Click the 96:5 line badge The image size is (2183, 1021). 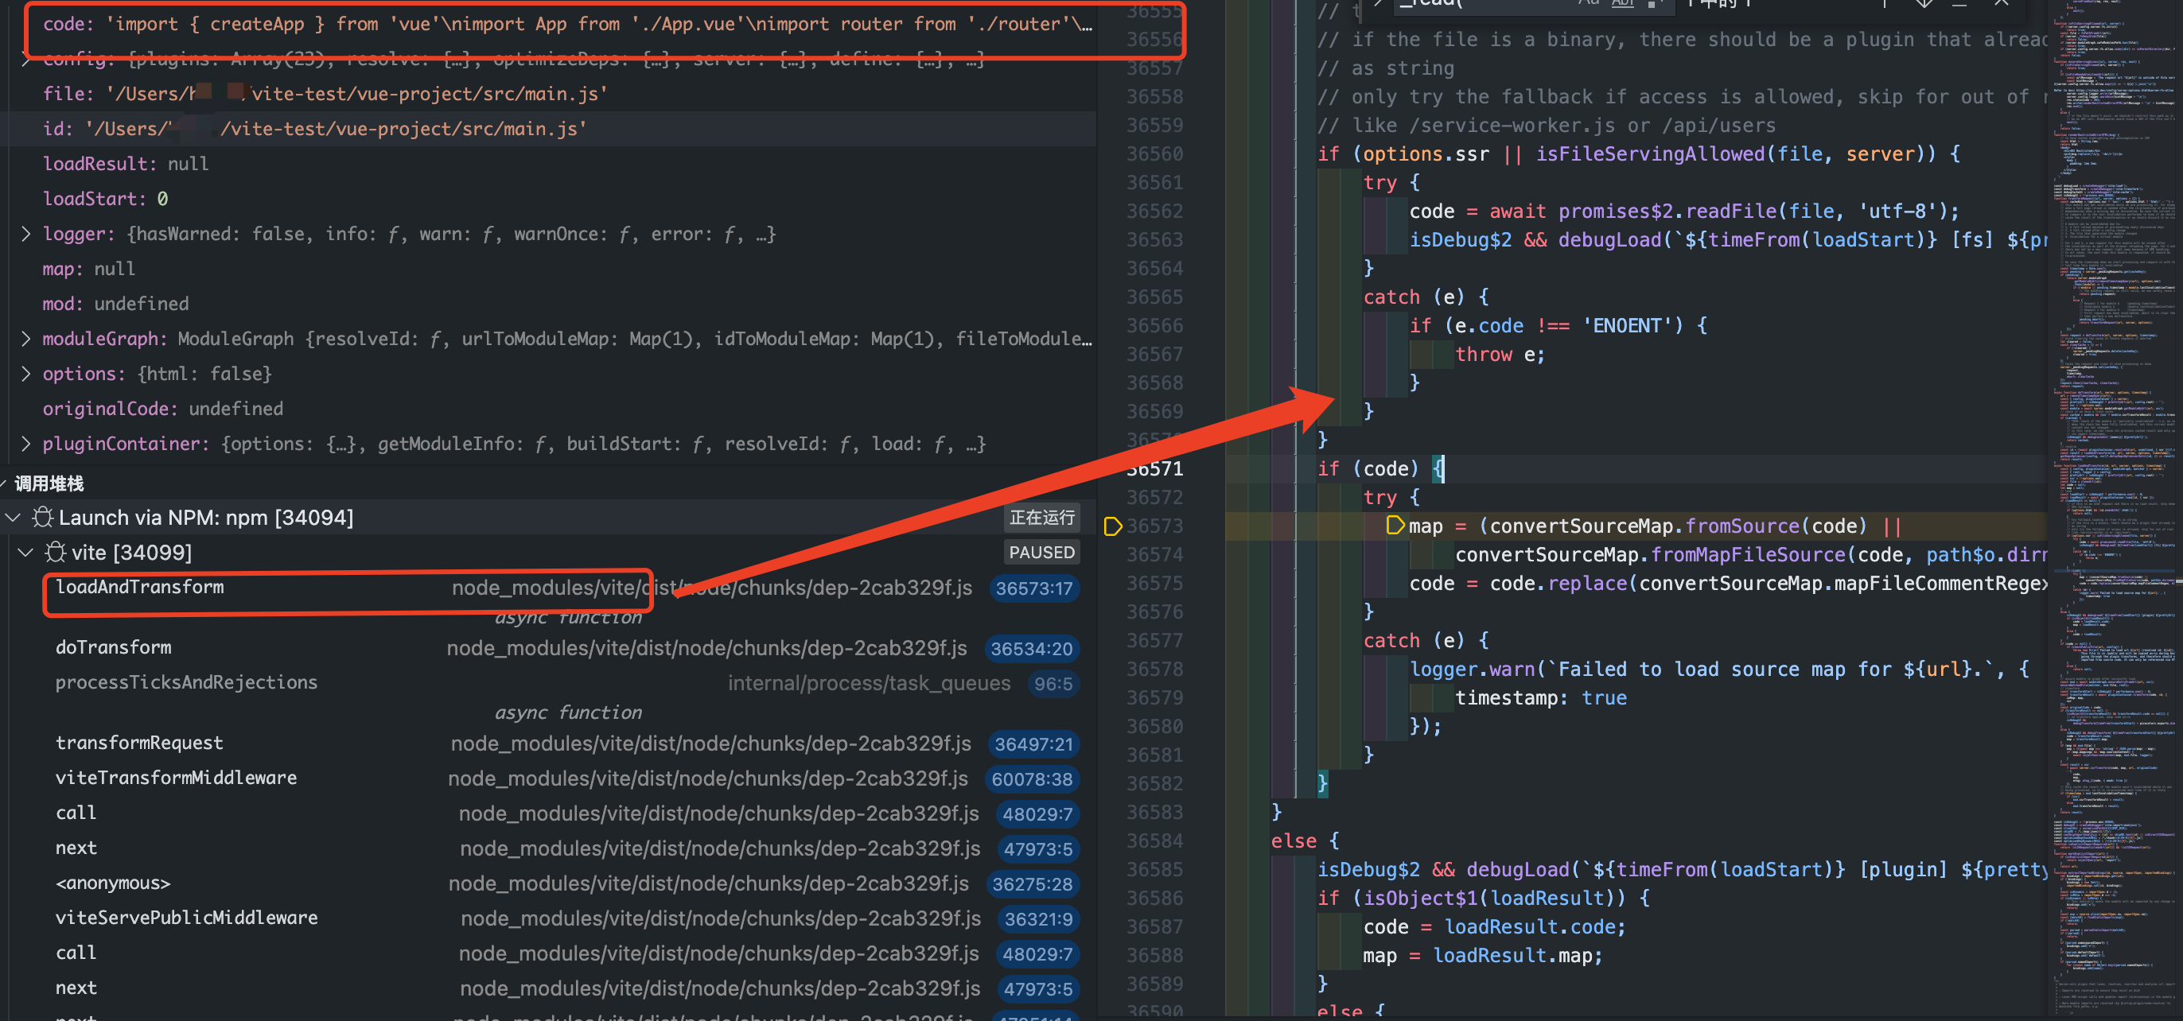pos(1053,684)
